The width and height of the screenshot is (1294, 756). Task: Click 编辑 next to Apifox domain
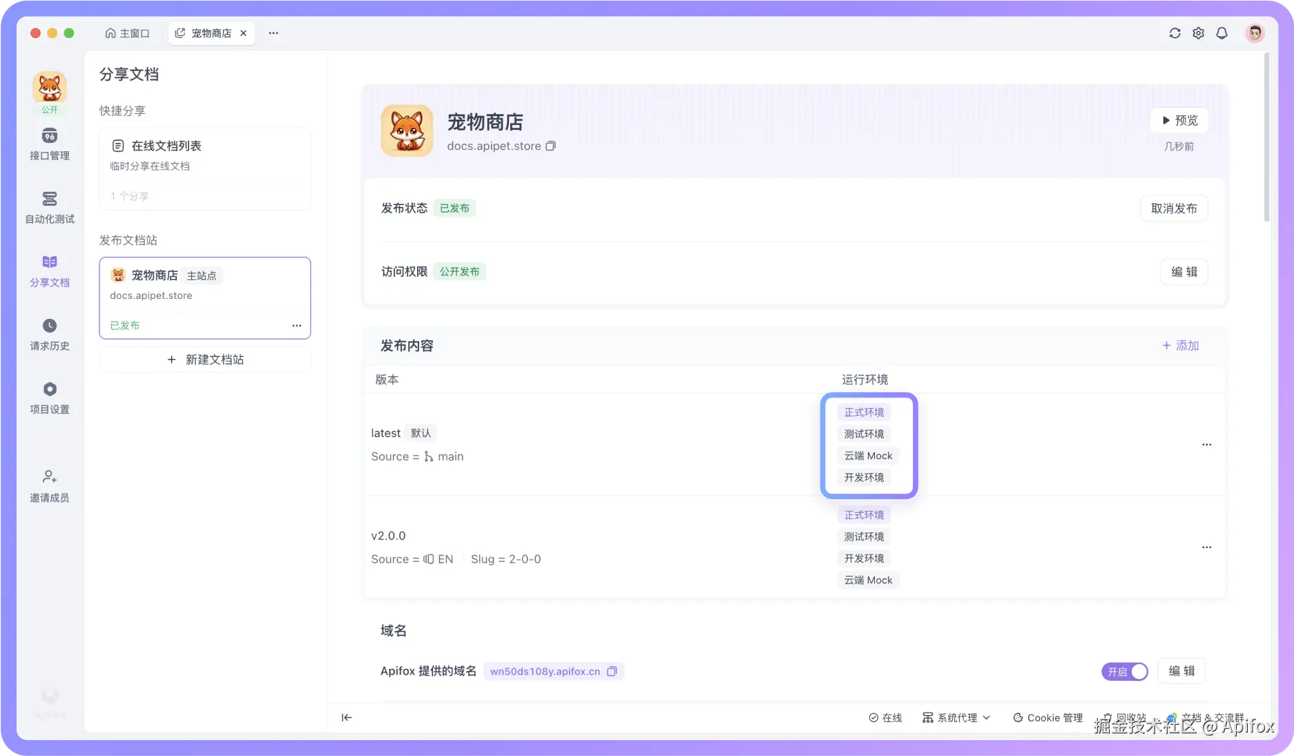click(1181, 671)
